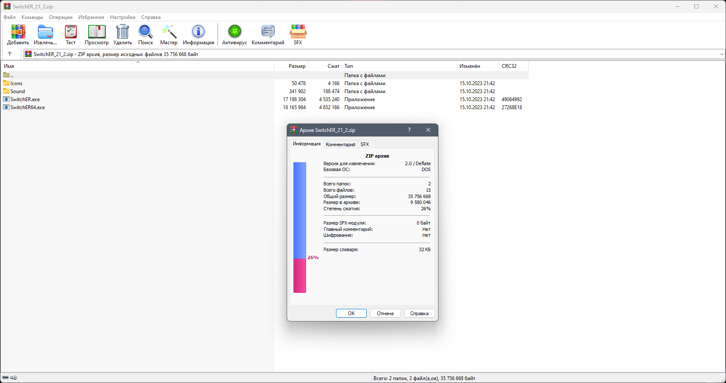Click the compression ratio bar graph

[300, 228]
